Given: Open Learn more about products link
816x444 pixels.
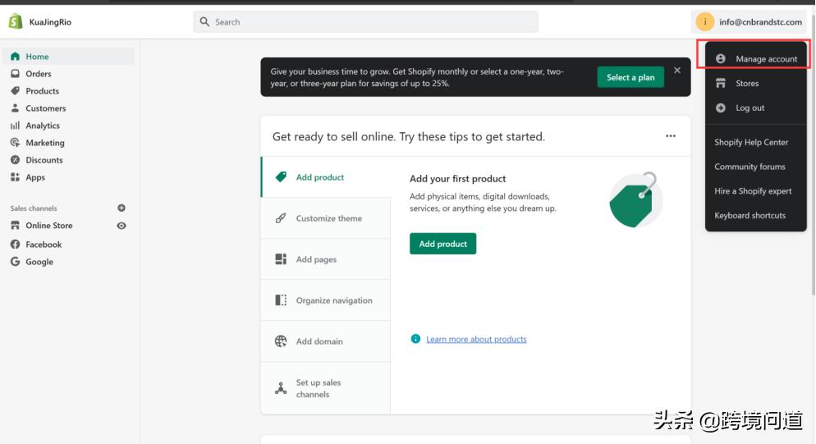Looking at the screenshot, I should click(476, 339).
